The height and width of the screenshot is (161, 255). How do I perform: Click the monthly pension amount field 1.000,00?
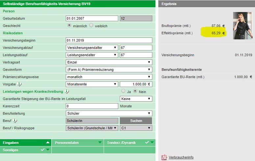click(136, 84)
